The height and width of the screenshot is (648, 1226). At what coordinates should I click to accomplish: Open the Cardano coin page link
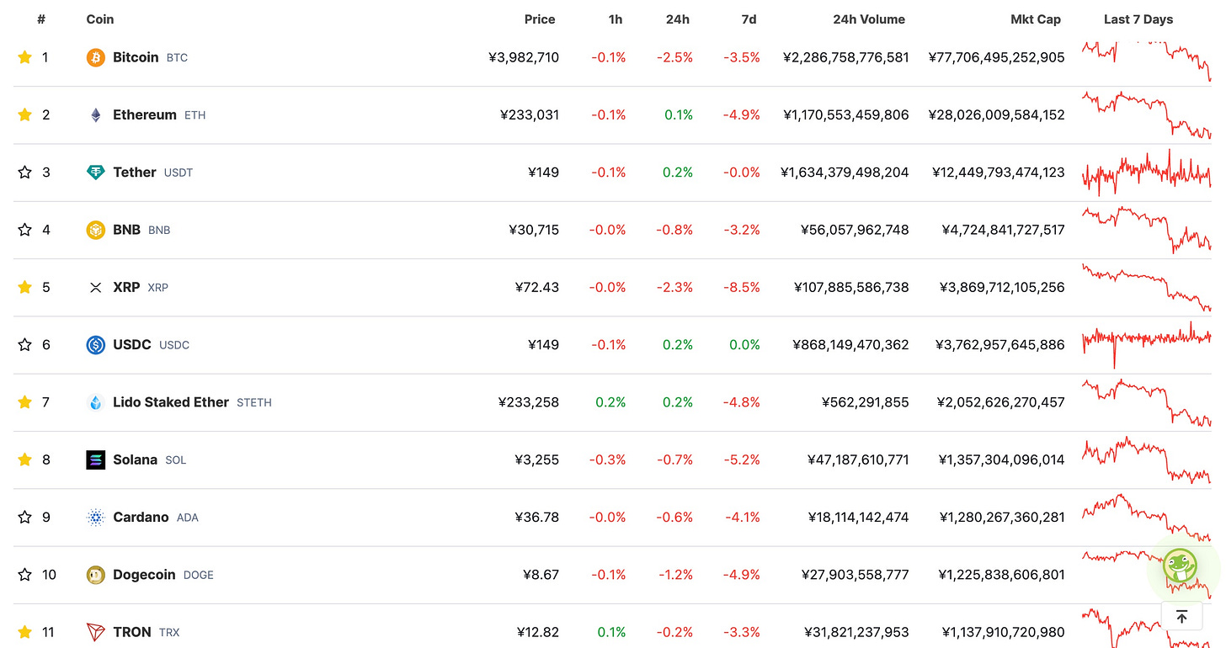(x=141, y=518)
